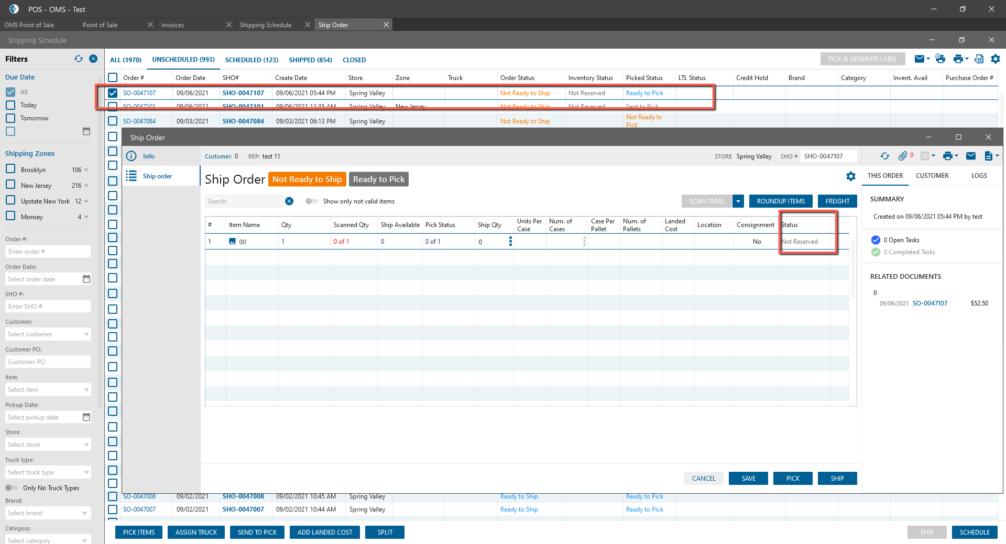1006x544 pixels.
Task: Click the envelope email icon in Ship Order header
Action: coord(971,156)
